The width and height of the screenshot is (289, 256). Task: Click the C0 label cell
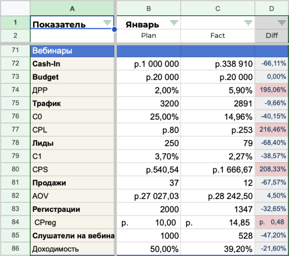click(72, 116)
